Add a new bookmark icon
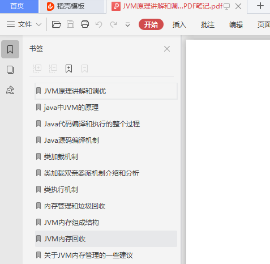The height and width of the screenshot is (264, 270). (x=68, y=69)
